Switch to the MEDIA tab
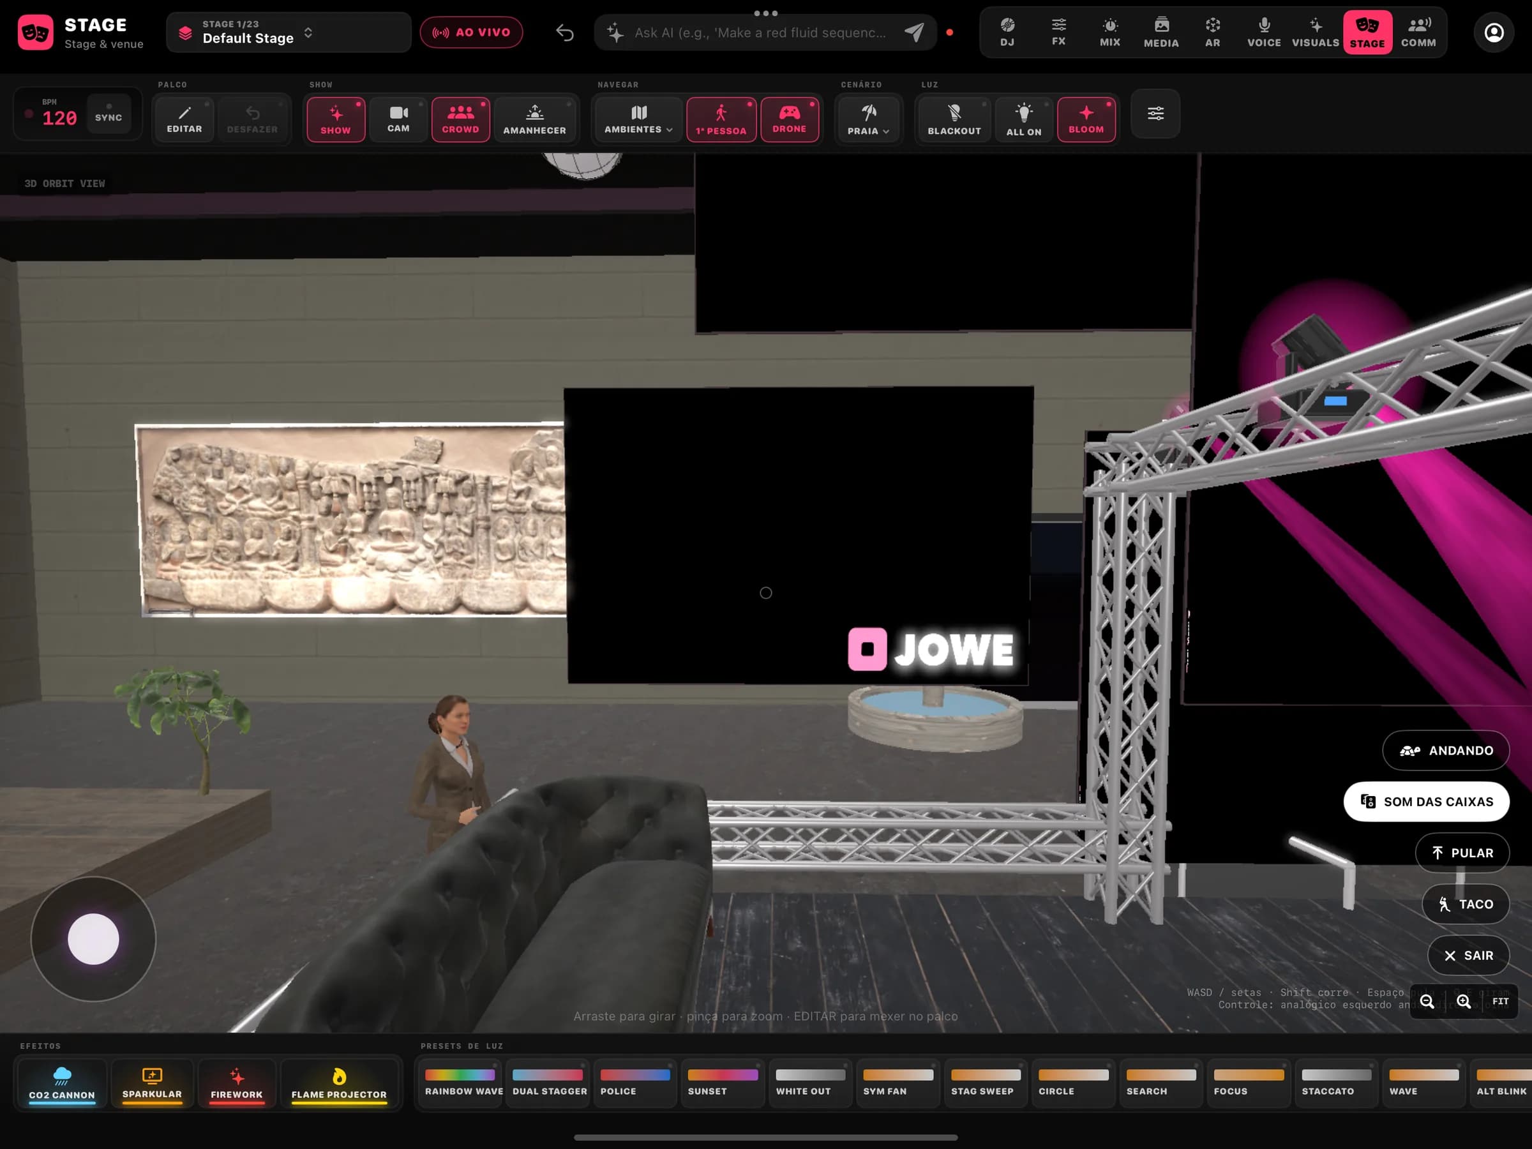Screen dimensions: 1532x1149 pyautogui.click(x=1160, y=33)
